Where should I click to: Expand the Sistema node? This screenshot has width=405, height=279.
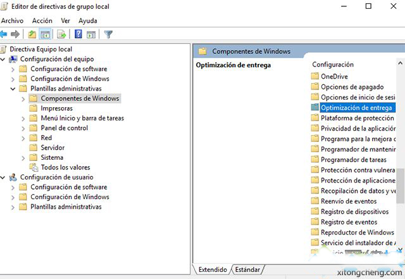[23, 158]
